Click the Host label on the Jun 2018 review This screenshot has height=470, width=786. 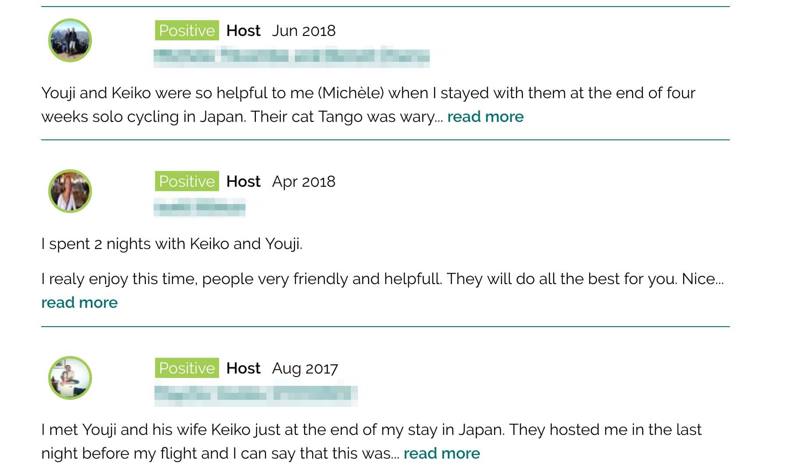click(243, 31)
